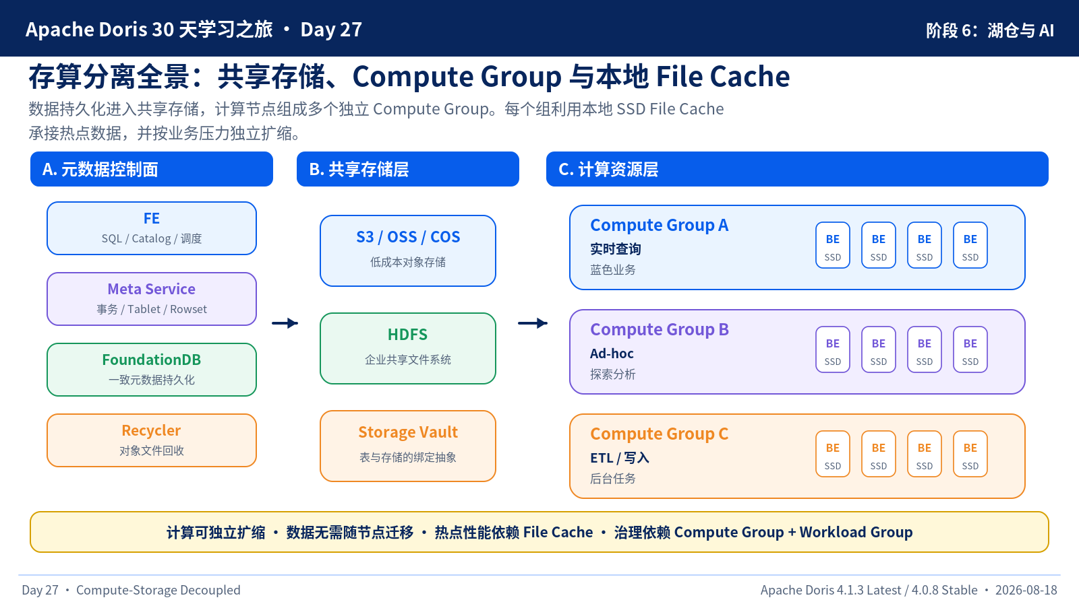Image resolution: width=1079 pixels, height=606 pixels.
Task: Click the "蓝色业务" caption
Action: [x=613, y=269]
